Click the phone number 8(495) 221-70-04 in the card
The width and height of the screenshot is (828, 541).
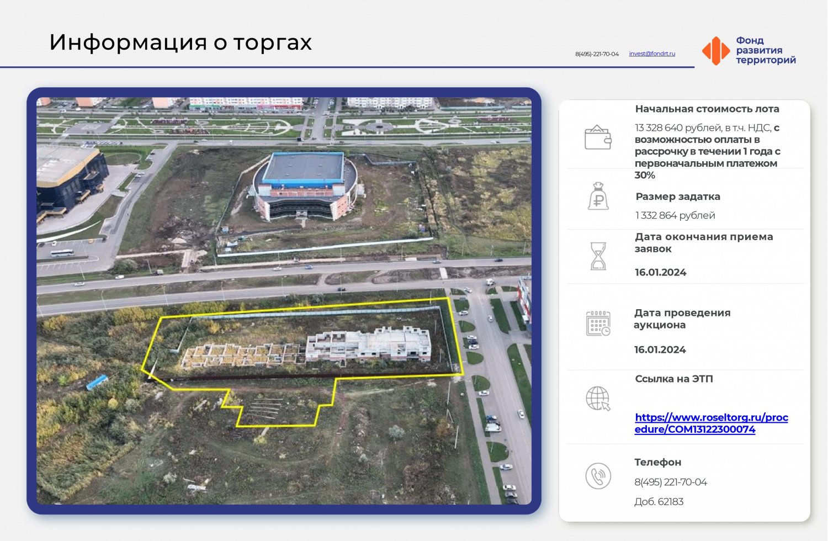671,482
